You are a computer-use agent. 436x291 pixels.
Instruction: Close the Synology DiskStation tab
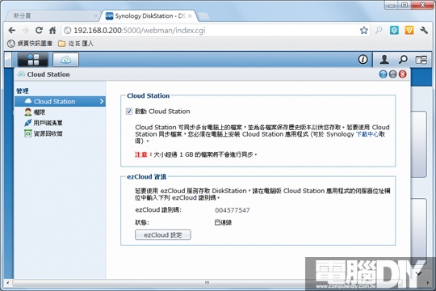pos(190,16)
